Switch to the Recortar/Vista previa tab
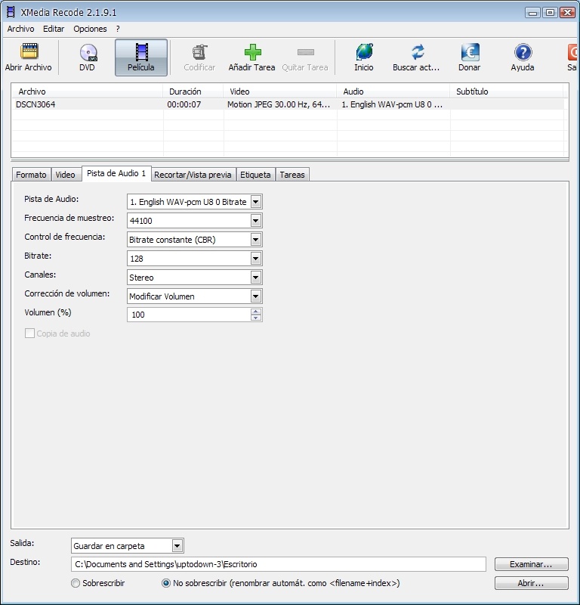The height and width of the screenshot is (605, 580). tap(193, 175)
